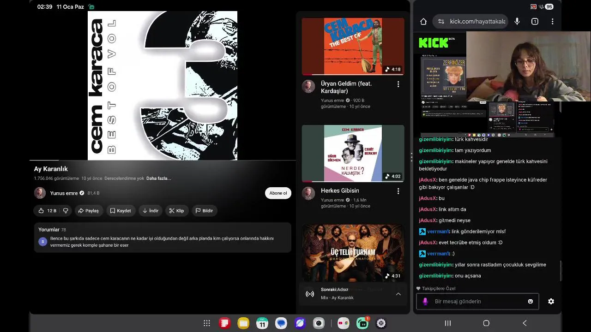Click Herkes Gibisin video title

(340, 190)
